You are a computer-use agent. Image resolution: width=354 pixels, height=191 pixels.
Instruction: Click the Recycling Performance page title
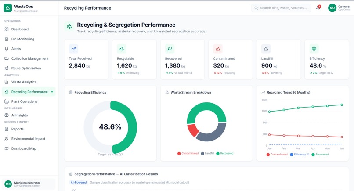click(87, 8)
